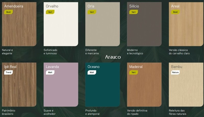Click the 'Madeiral' title text

(x=136, y=67)
